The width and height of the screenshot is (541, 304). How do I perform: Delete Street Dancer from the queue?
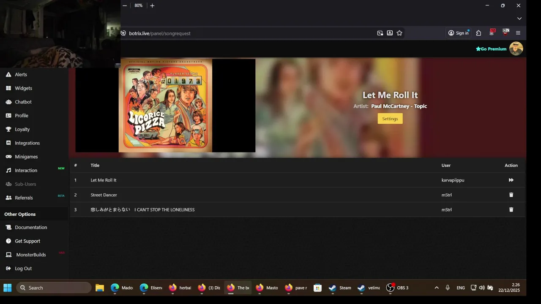pos(511,195)
